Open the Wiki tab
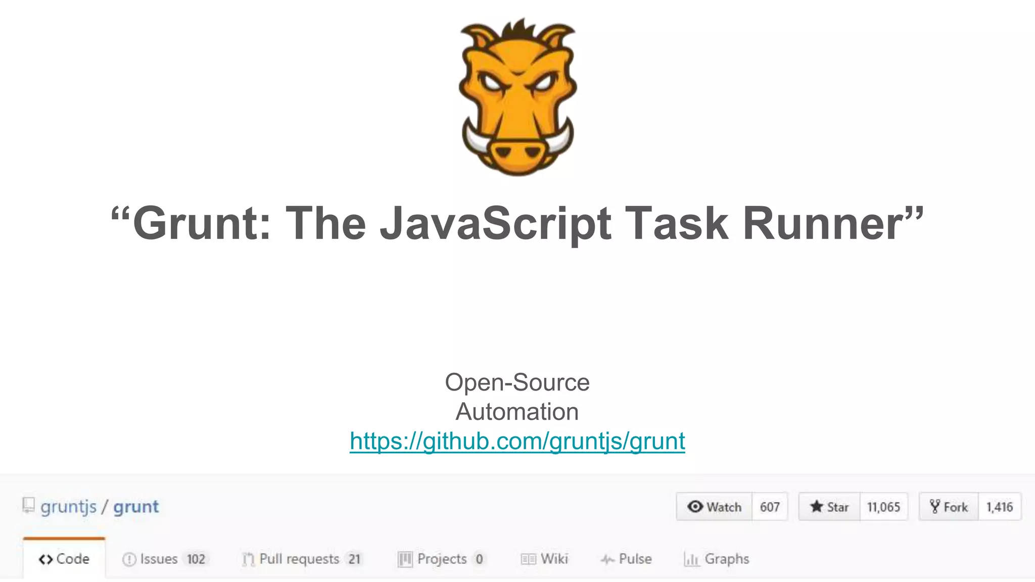Viewport: 1035px width, 582px height. [x=544, y=559]
